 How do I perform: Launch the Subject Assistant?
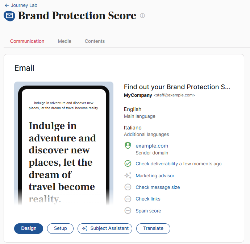point(105,228)
